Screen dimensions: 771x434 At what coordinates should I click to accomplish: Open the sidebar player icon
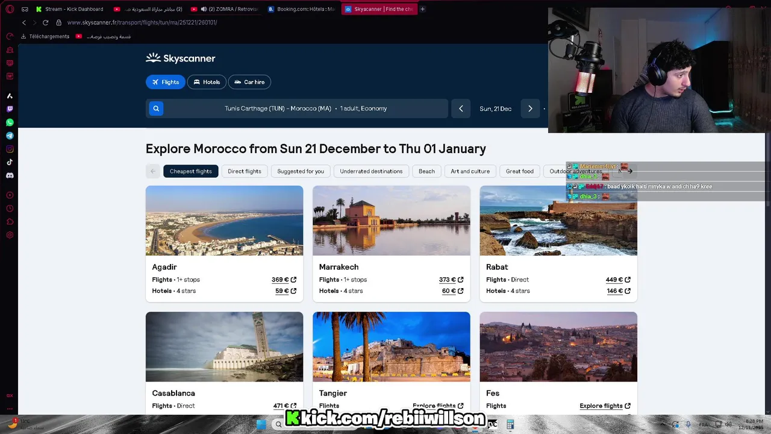point(10,195)
